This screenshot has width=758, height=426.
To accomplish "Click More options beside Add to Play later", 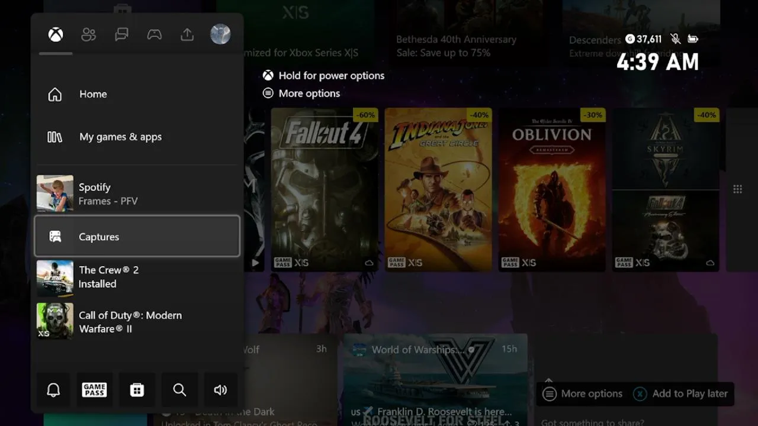I will tap(583, 394).
